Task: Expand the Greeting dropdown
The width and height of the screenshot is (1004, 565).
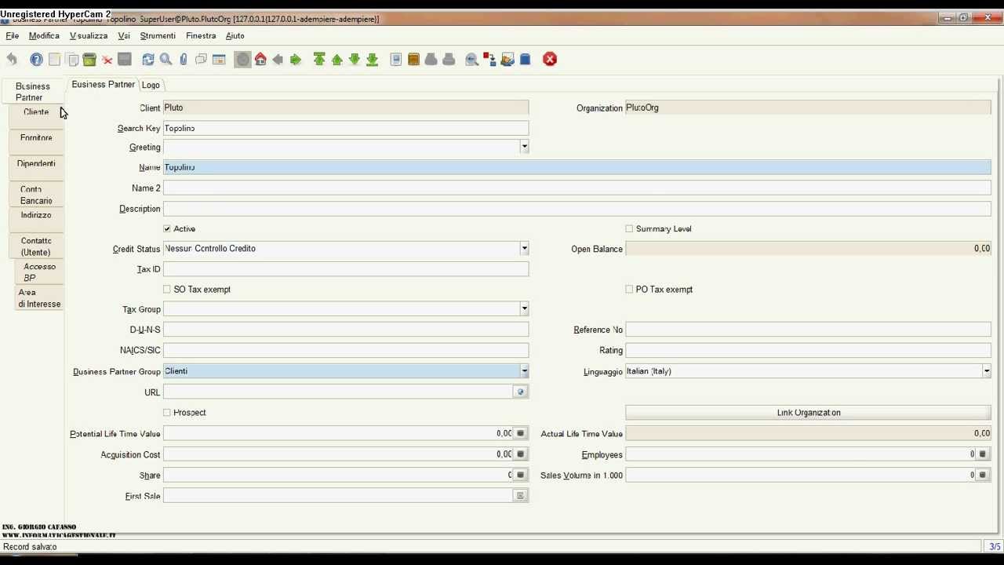Action: coord(524,147)
